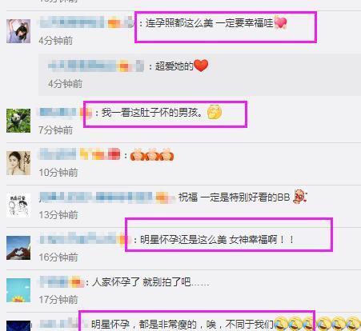Image resolution: width=361 pixels, height=331 pixels.
Task: Click the heart-hands sunset avatar
Action: click(18, 248)
